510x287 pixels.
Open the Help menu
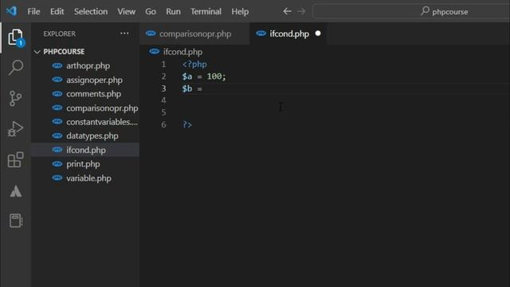click(x=240, y=11)
